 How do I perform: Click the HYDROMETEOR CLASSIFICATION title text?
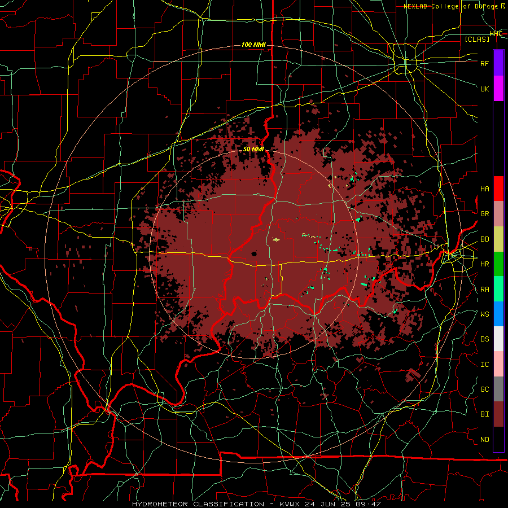click(198, 504)
